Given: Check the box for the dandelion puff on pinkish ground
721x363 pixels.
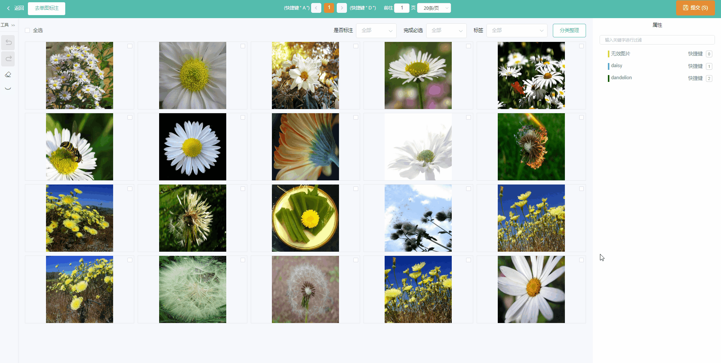Looking at the screenshot, I should (356, 260).
